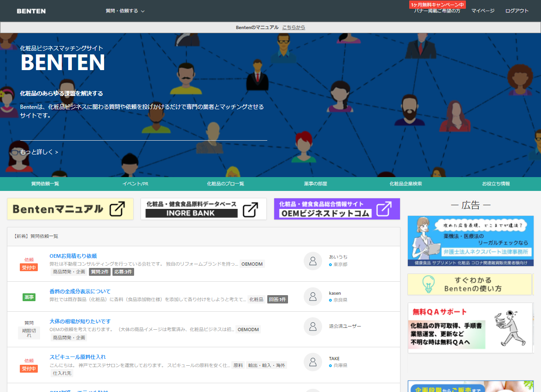Click もっと詳しく link in hero
Image resolution: width=541 pixels, height=392 pixels.
pos(39,152)
